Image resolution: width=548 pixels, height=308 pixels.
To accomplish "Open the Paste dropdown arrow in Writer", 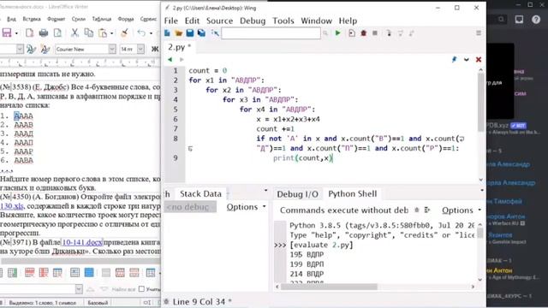I will [112, 33].
